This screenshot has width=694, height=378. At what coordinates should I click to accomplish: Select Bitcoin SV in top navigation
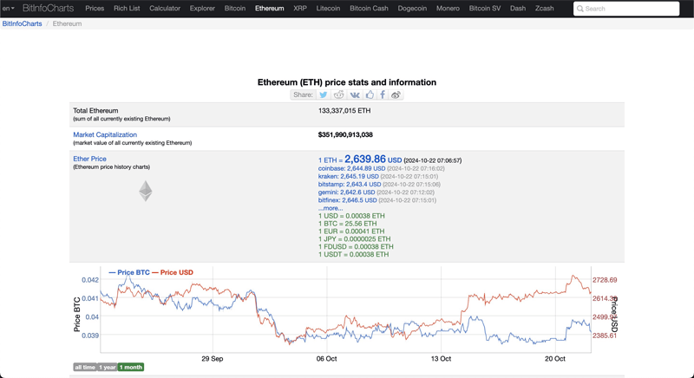[x=485, y=9]
